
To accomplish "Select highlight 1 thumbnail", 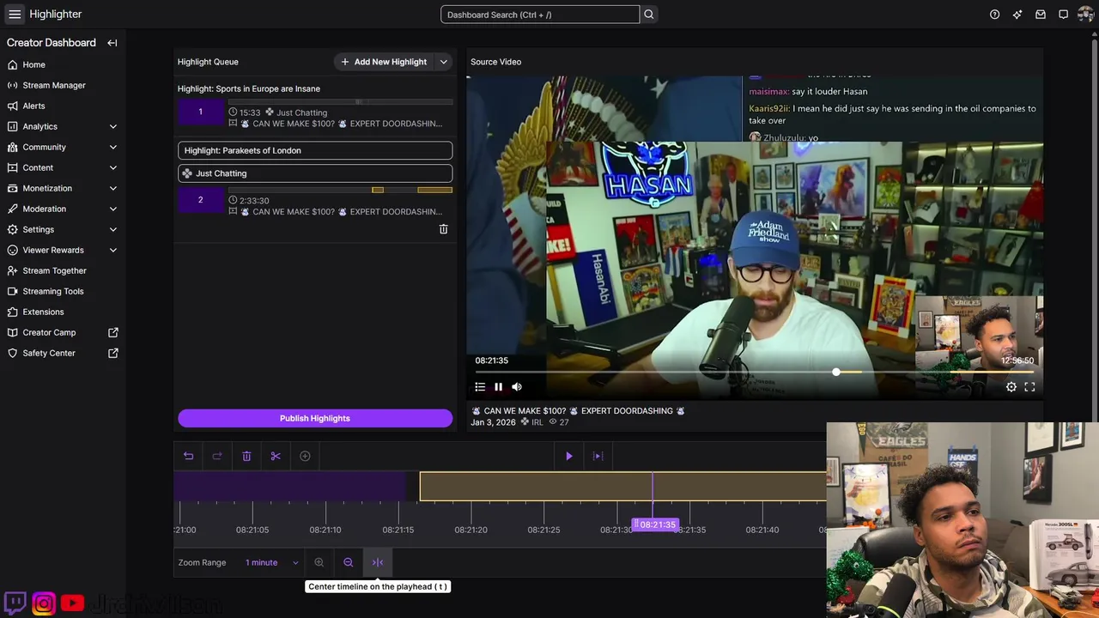I will click(200, 112).
